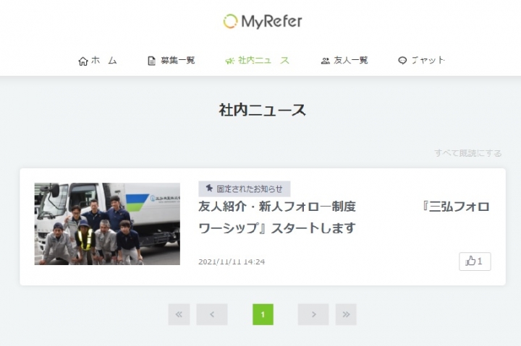
Task: Open the truck crew news thumbnail
Action: tap(107, 224)
